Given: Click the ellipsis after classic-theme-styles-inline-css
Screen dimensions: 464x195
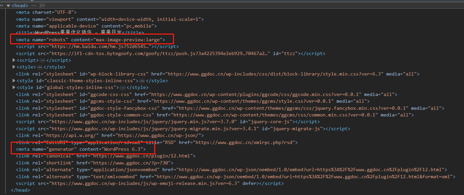Looking at the screenshot, I should (x=142, y=81).
